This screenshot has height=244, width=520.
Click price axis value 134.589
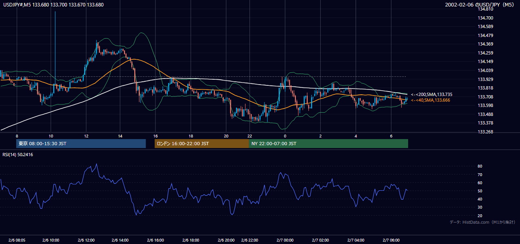485,27
